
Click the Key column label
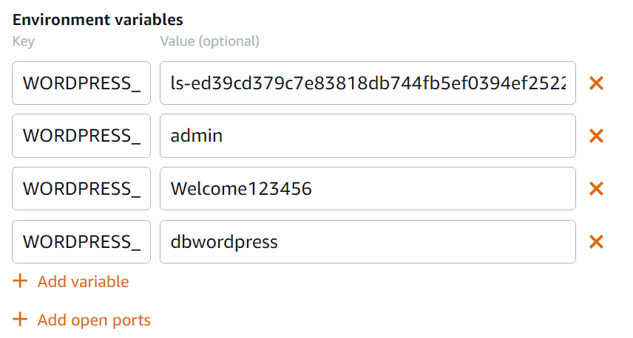point(24,41)
